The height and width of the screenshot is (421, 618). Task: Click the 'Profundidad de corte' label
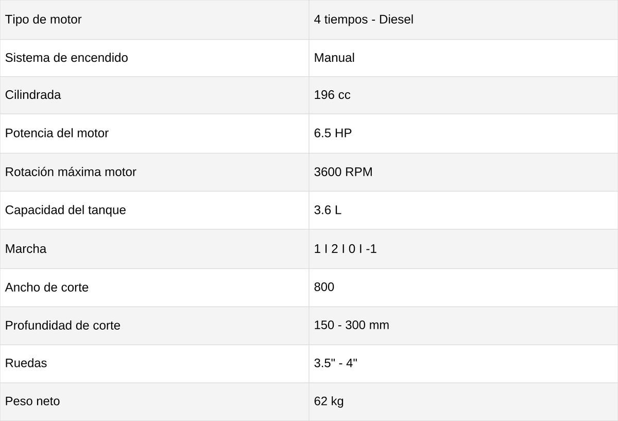(x=63, y=325)
